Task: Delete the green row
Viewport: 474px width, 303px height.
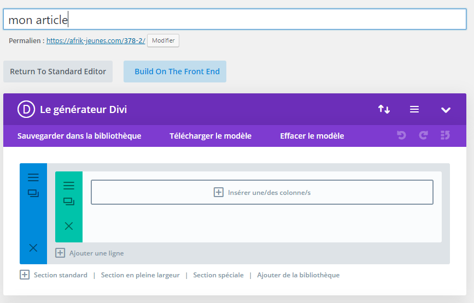Action: point(69,226)
